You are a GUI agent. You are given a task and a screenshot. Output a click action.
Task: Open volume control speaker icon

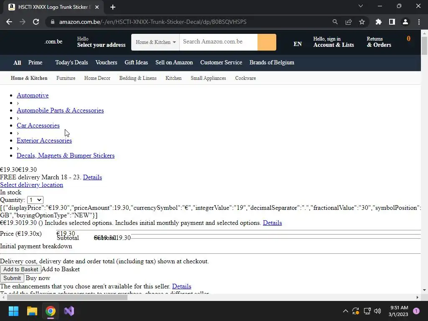pos(377,311)
